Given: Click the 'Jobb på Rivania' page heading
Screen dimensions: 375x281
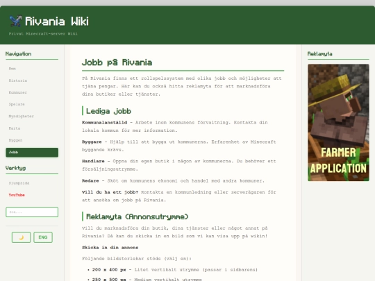Looking at the screenshot, I should (x=117, y=62).
